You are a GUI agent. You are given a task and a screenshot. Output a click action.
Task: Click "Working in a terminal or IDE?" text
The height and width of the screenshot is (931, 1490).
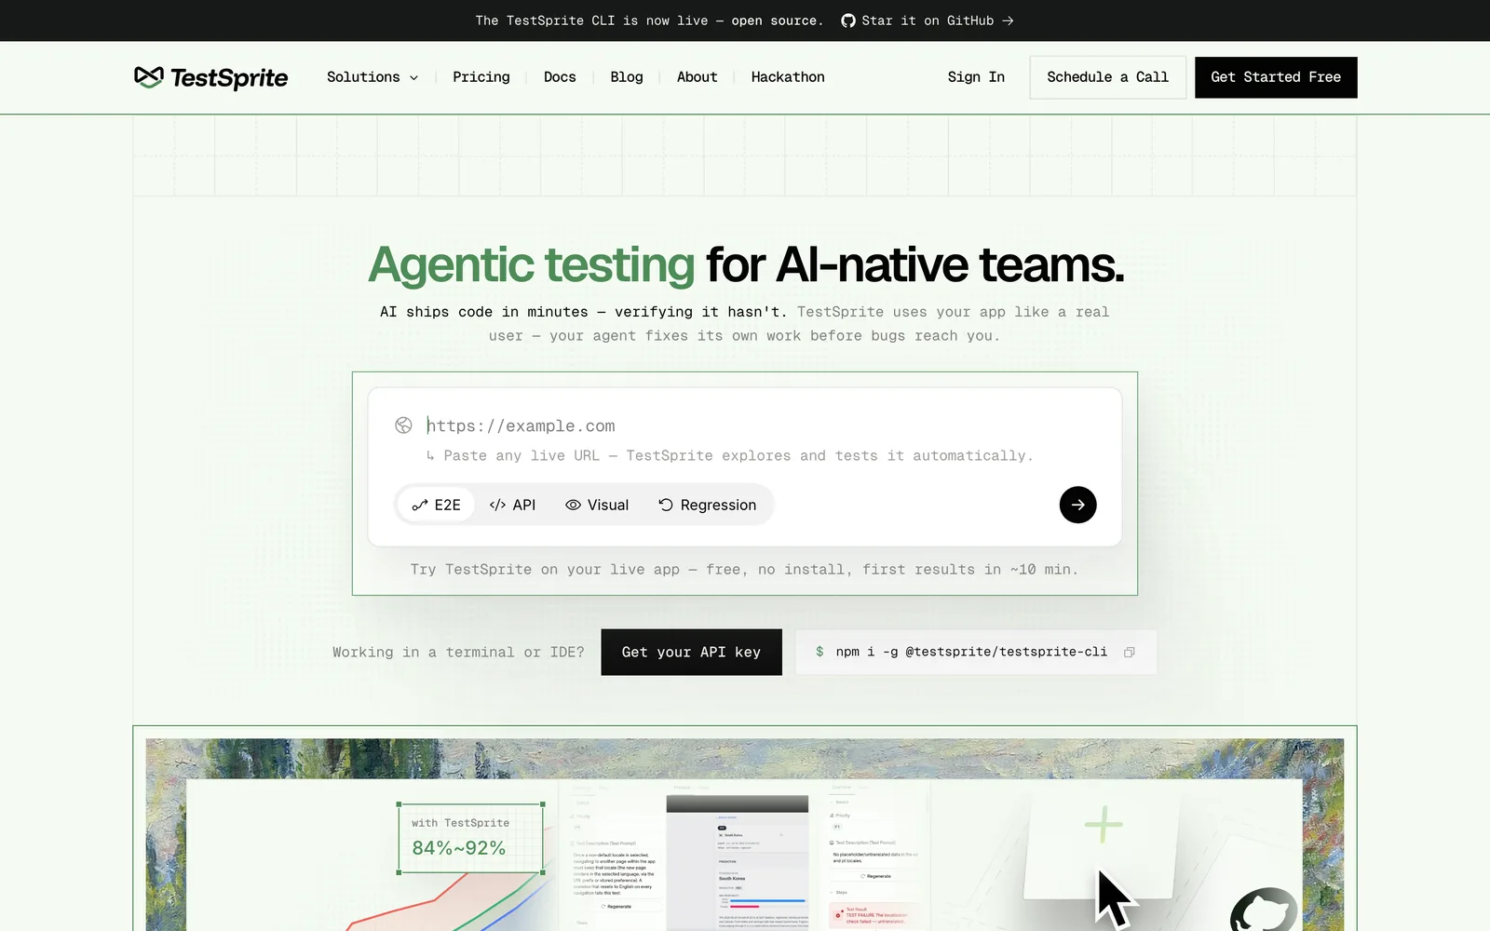click(458, 652)
